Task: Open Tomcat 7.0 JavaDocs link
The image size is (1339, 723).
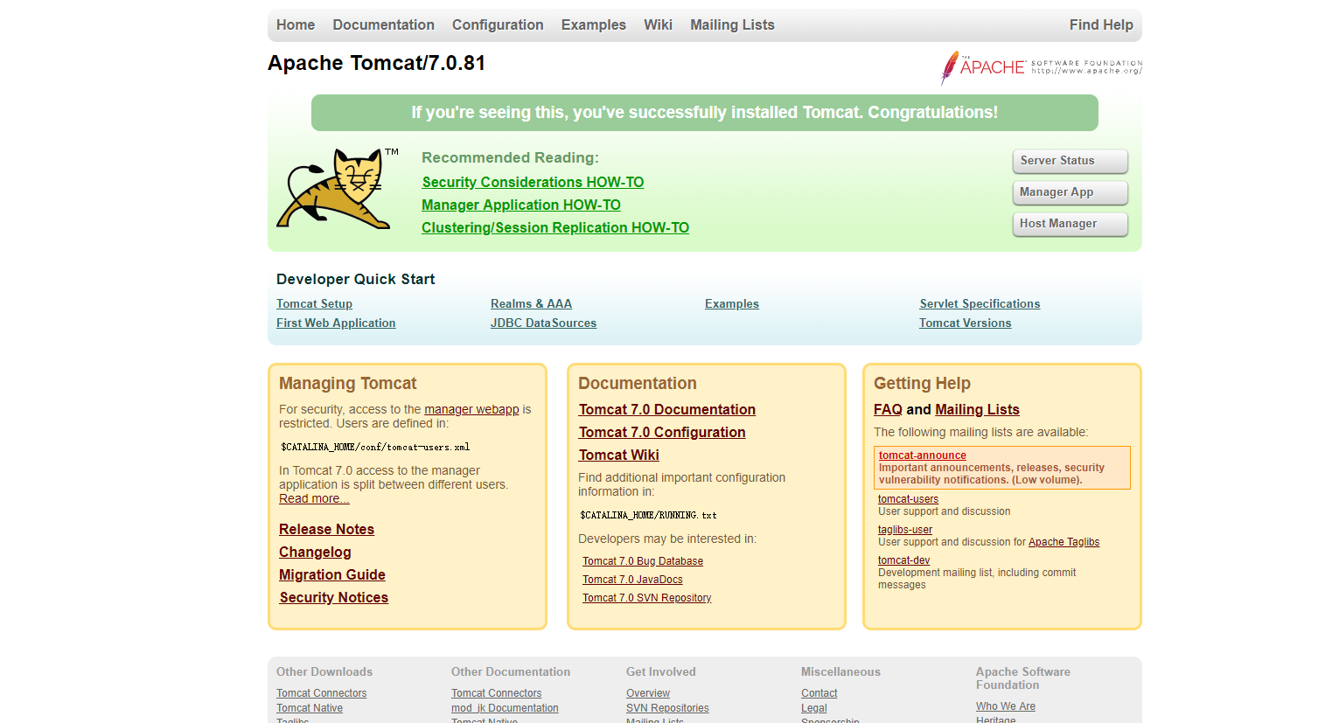Action: (632, 580)
